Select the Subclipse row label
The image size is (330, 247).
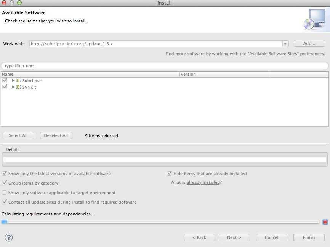click(x=32, y=81)
